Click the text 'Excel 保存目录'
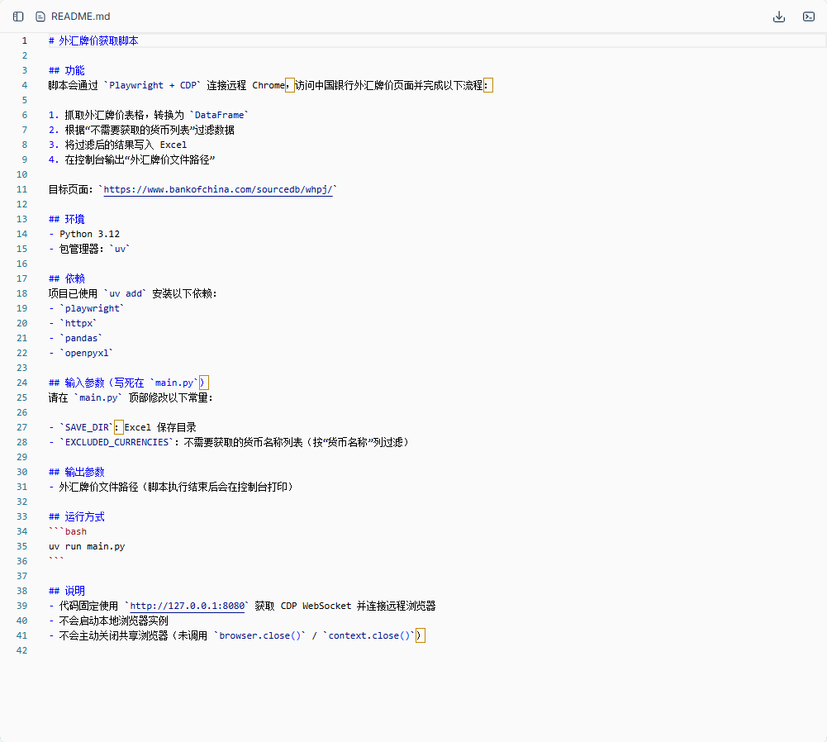The width and height of the screenshot is (827, 742). (160, 427)
